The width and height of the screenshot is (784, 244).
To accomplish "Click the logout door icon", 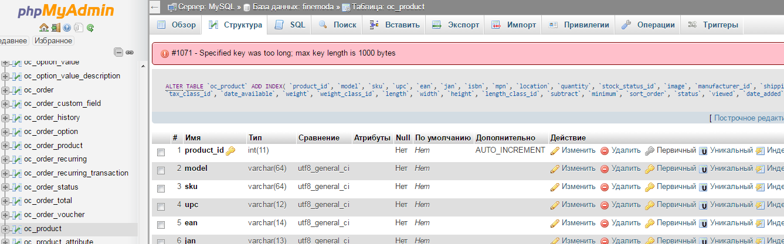I will click(x=55, y=28).
